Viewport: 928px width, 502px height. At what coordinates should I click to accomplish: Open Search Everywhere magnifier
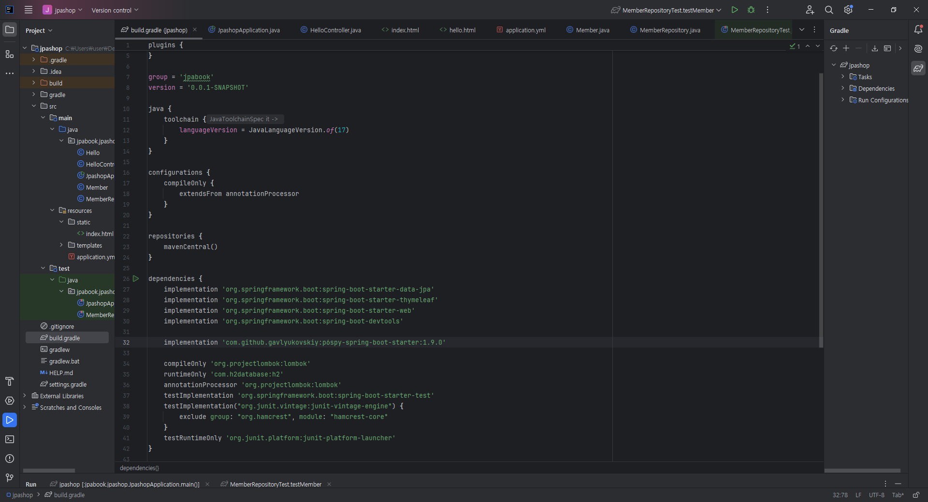point(829,10)
